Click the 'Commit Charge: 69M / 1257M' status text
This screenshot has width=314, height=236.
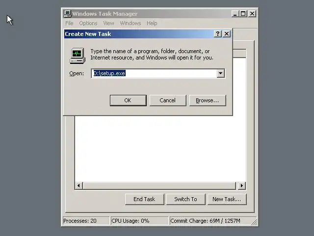pos(205,221)
